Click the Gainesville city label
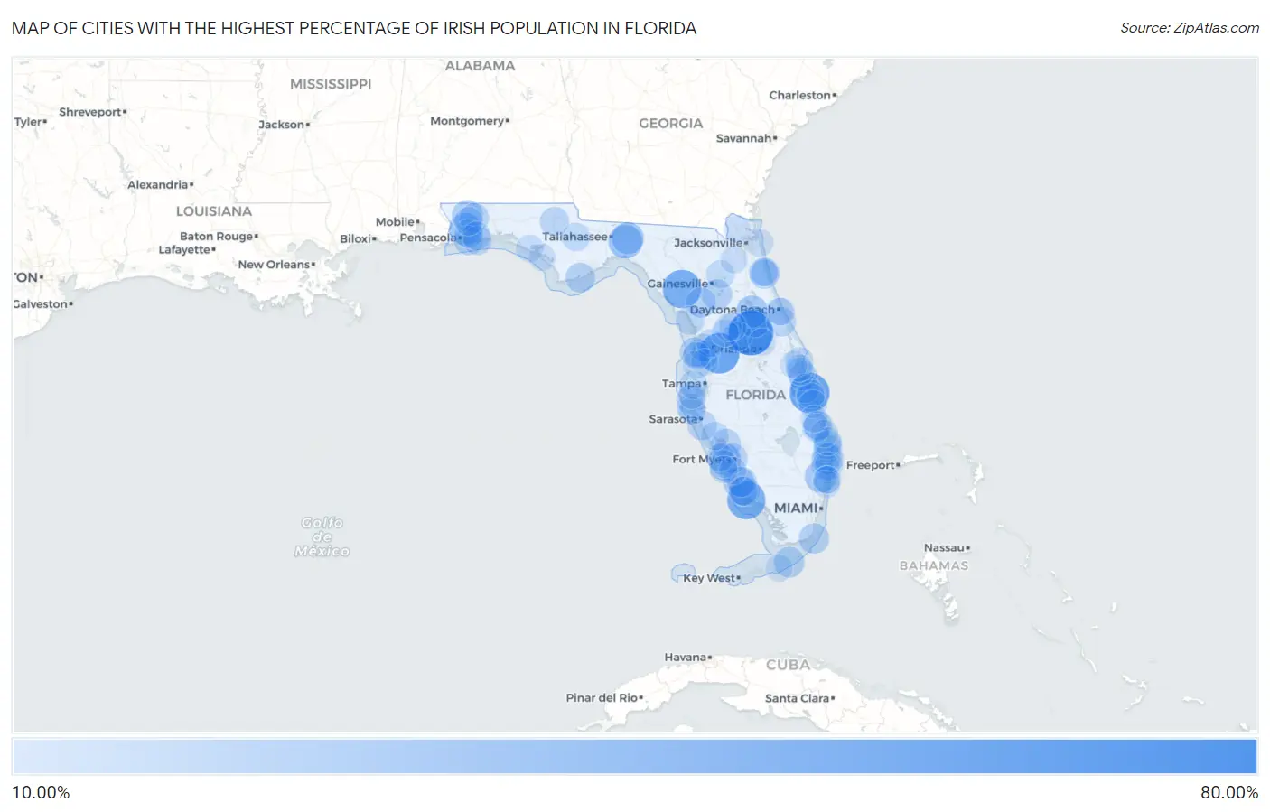Screen dimensions: 1270x812 tap(677, 284)
